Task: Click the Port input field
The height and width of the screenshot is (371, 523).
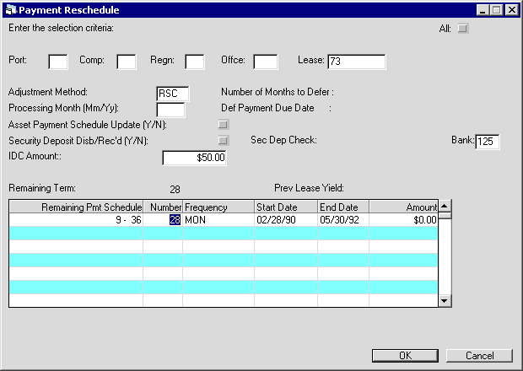Action: (x=58, y=62)
